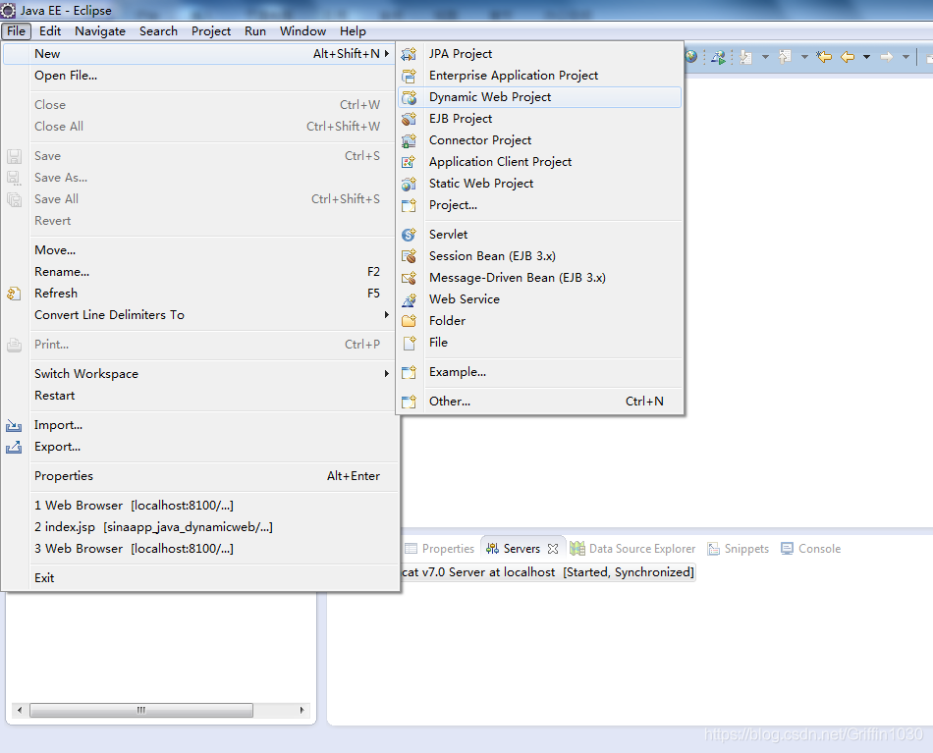Select the Move... menu entry

(198, 250)
